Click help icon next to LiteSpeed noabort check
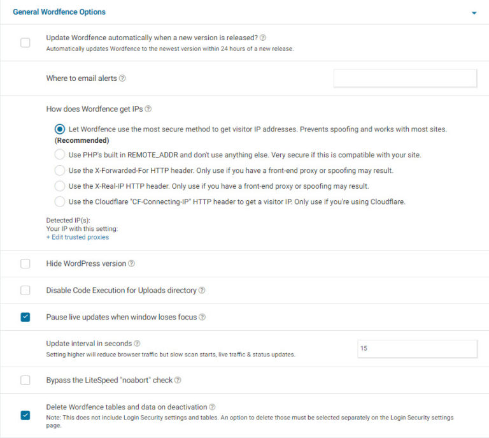489x438 pixels. coord(178,380)
